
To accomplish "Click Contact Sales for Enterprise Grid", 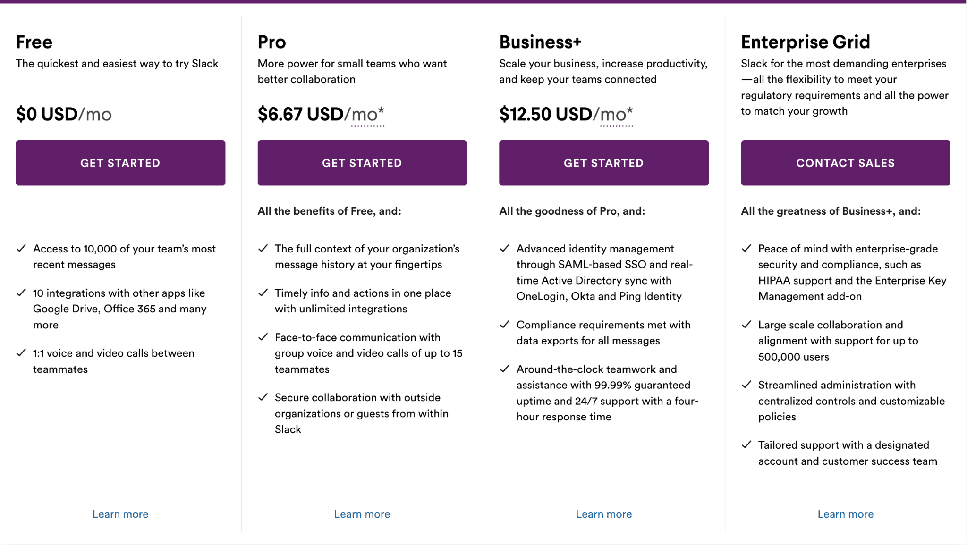I will click(x=845, y=162).
